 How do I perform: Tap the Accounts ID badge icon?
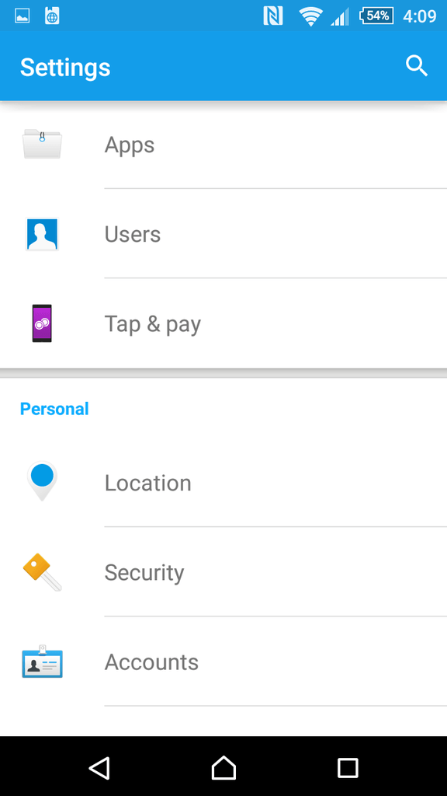coord(42,662)
